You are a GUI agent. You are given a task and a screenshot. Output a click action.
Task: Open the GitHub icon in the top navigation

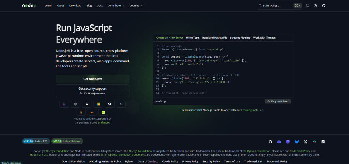324,6
